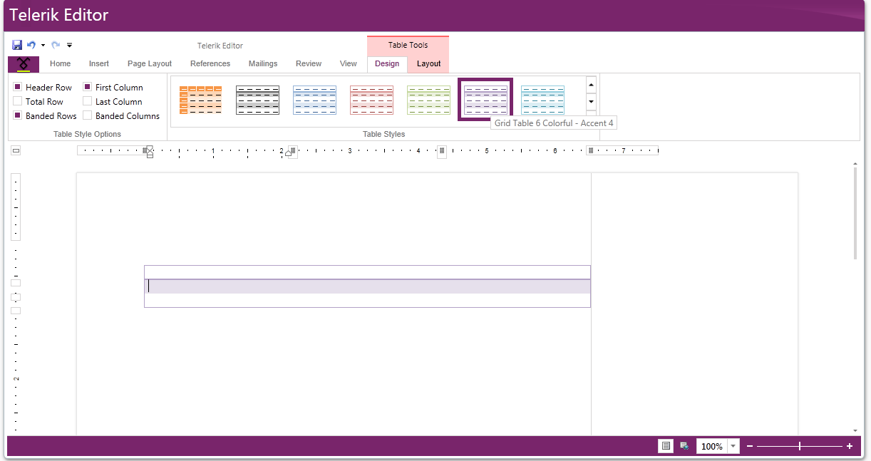Open the References ribbon tab
The width and height of the screenshot is (871, 461).
coord(210,63)
